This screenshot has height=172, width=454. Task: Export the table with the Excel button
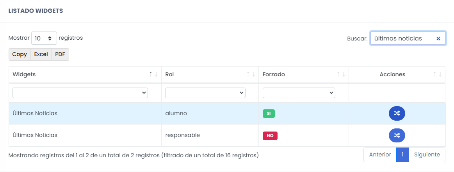click(x=41, y=54)
